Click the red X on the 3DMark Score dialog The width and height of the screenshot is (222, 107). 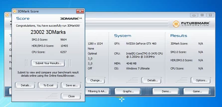point(80,11)
